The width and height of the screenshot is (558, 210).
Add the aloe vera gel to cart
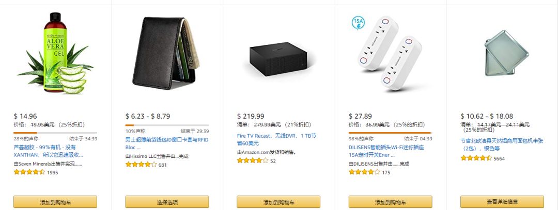pos(55,202)
